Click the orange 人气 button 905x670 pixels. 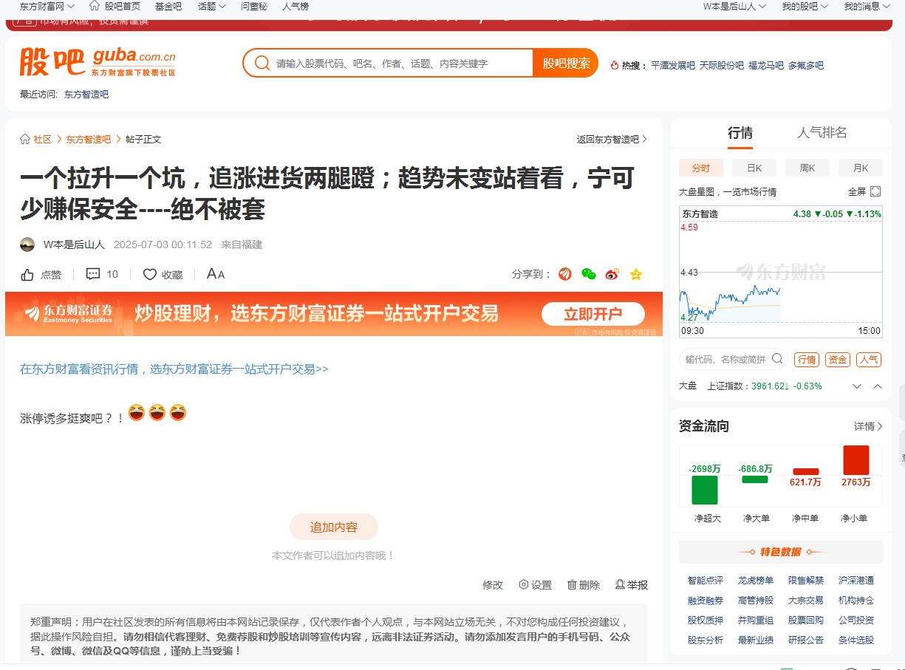tap(869, 360)
